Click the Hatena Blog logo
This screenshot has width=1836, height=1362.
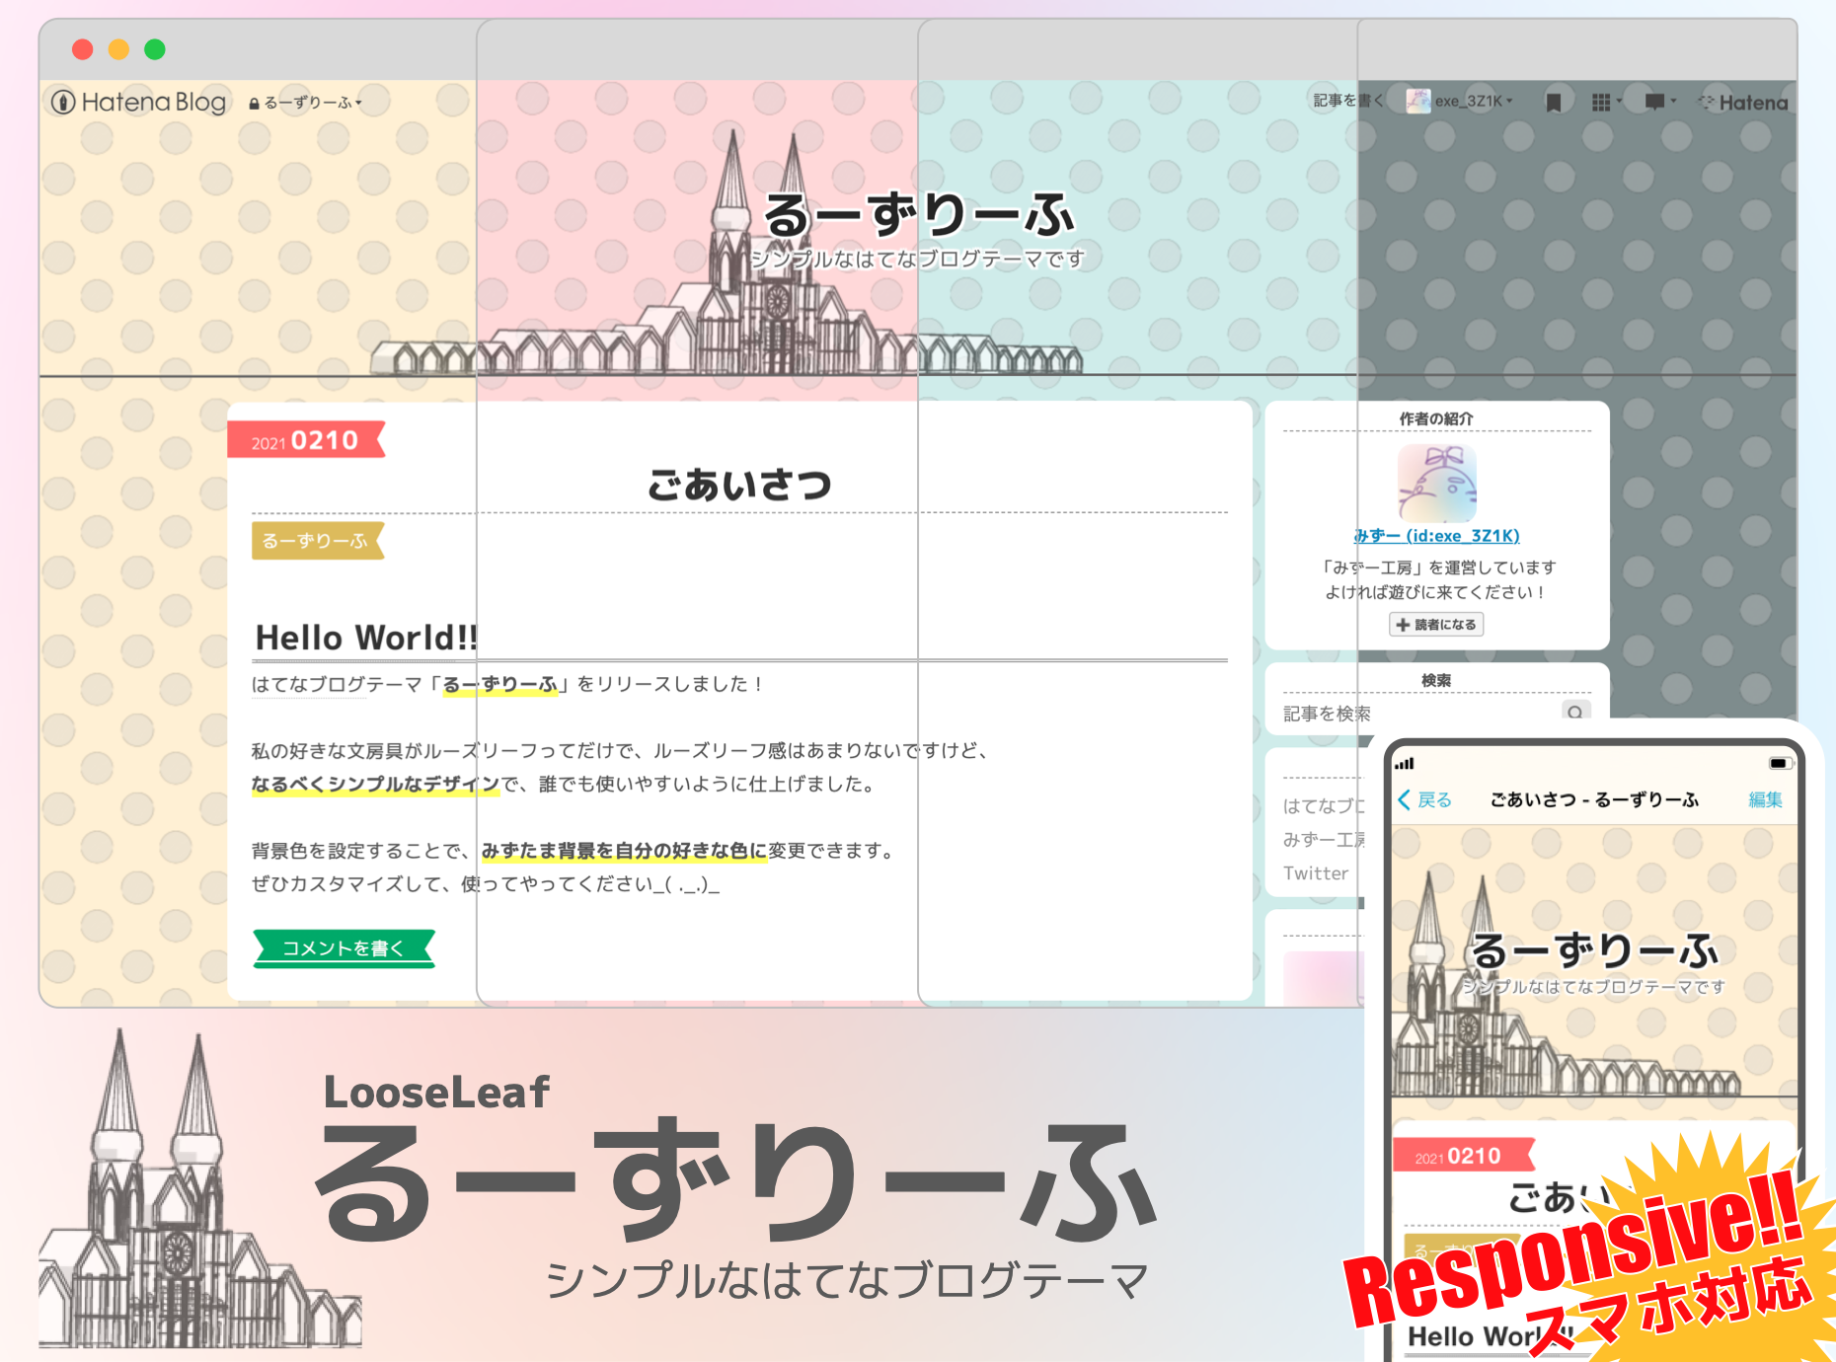pos(138,102)
